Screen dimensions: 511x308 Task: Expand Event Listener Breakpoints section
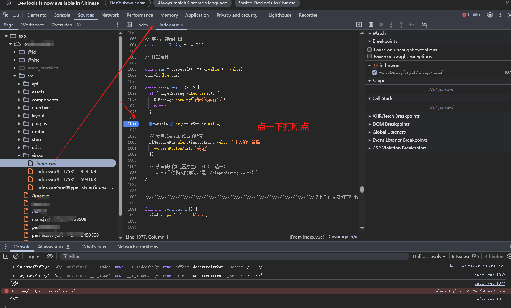click(x=369, y=140)
